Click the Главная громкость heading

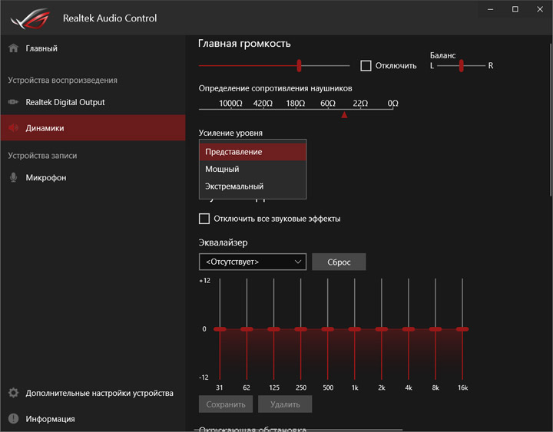244,43
